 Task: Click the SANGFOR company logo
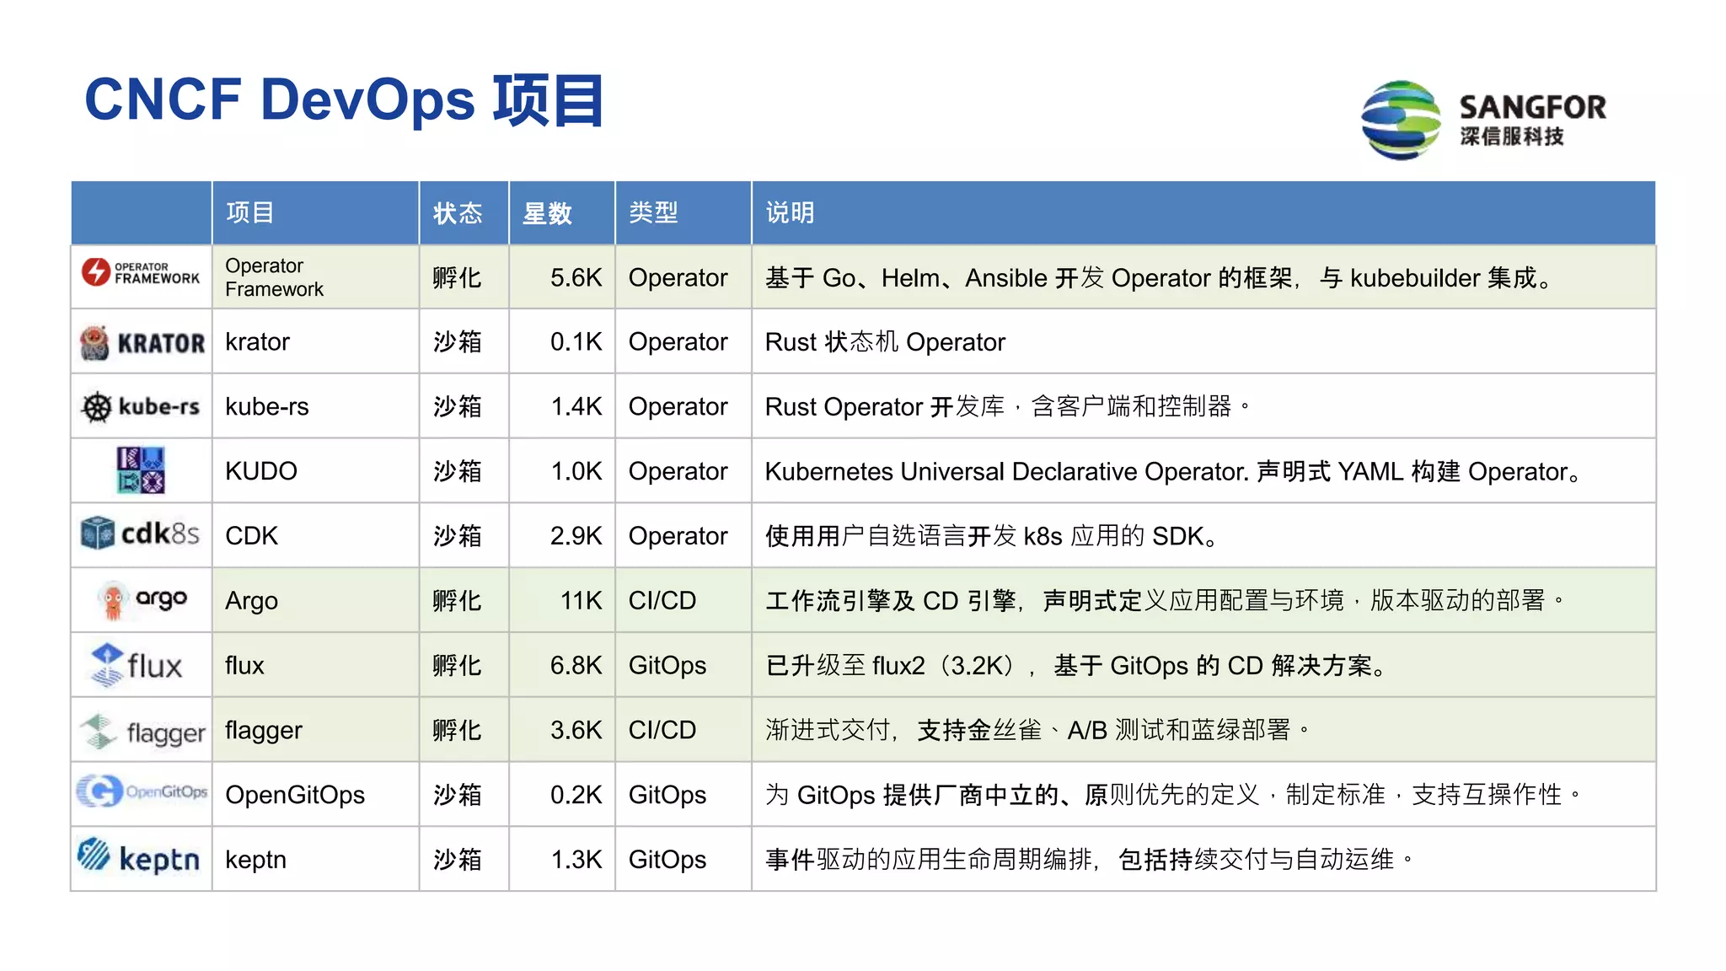point(1483,120)
